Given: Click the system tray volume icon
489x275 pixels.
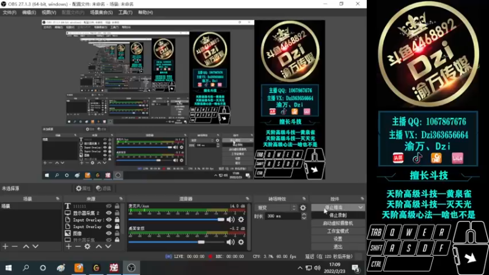Looking at the screenshot, I should tap(317, 268).
